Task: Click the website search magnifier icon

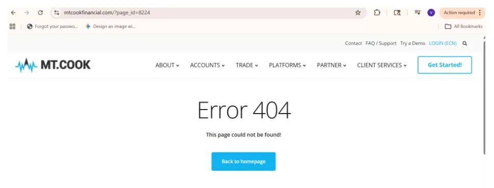Action: (x=465, y=43)
